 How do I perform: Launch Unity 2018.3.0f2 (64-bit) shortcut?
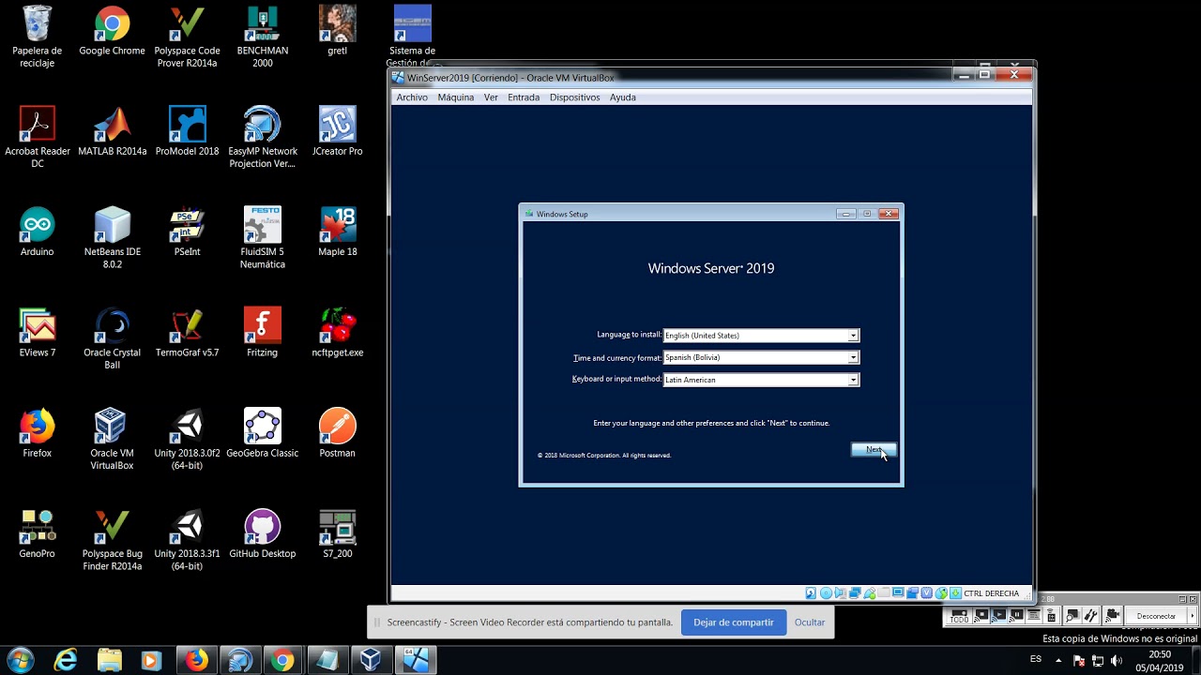click(187, 439)
